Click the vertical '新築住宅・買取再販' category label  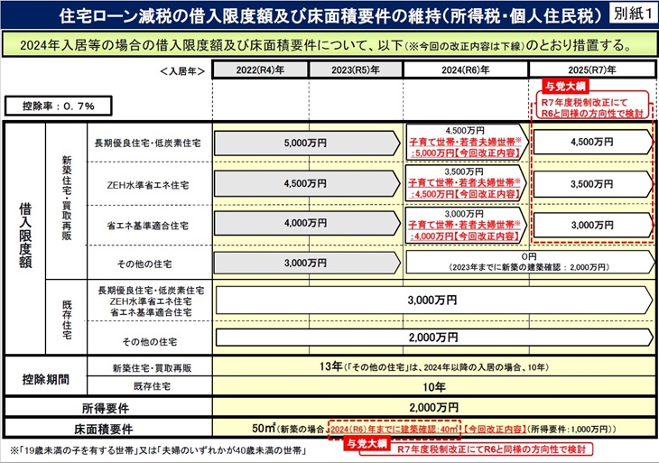click(x=67, y=198)
